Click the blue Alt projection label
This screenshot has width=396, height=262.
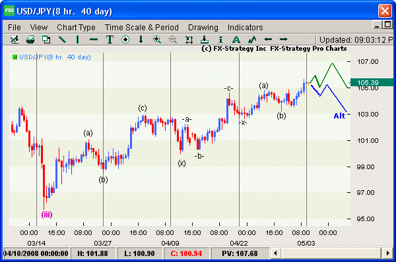[339, 116]
